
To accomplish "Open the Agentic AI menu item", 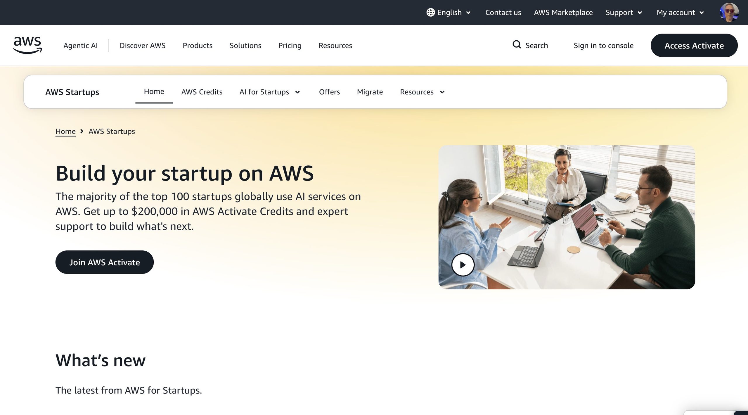I will click(80, 46).
